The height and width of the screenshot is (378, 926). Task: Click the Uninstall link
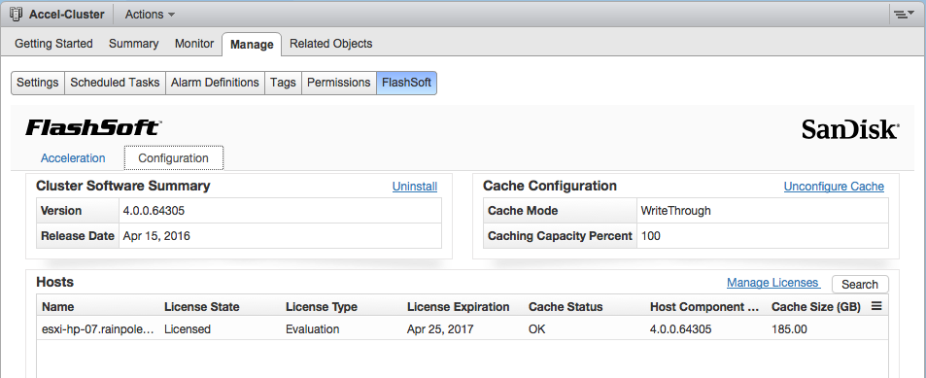(415, 187)
